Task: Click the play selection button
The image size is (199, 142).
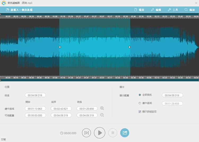Action: coord(86,133)
